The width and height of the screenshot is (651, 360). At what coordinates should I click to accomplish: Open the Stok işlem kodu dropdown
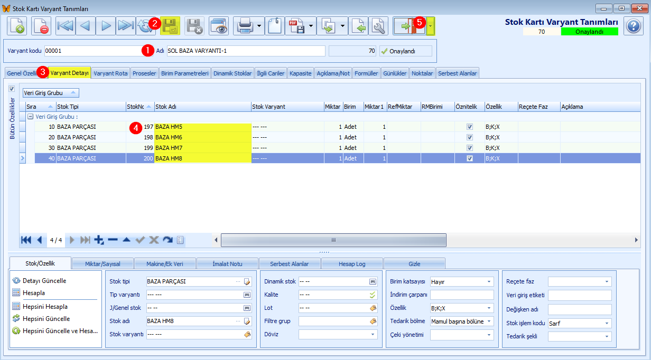pos(607,323)
